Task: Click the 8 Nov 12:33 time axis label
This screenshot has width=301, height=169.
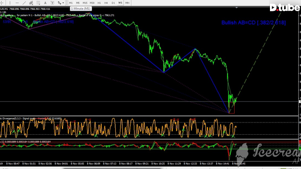Action: (x=190, y=164)
